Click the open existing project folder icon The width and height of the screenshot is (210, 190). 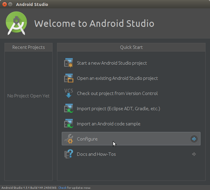click(x=69, y=78)
